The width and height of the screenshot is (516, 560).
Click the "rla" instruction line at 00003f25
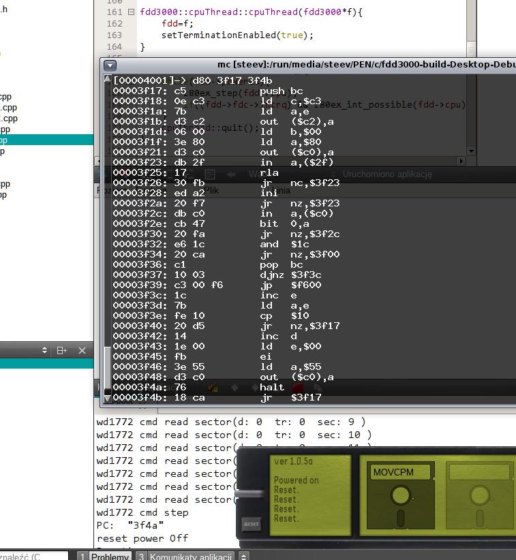click(196, 173)
